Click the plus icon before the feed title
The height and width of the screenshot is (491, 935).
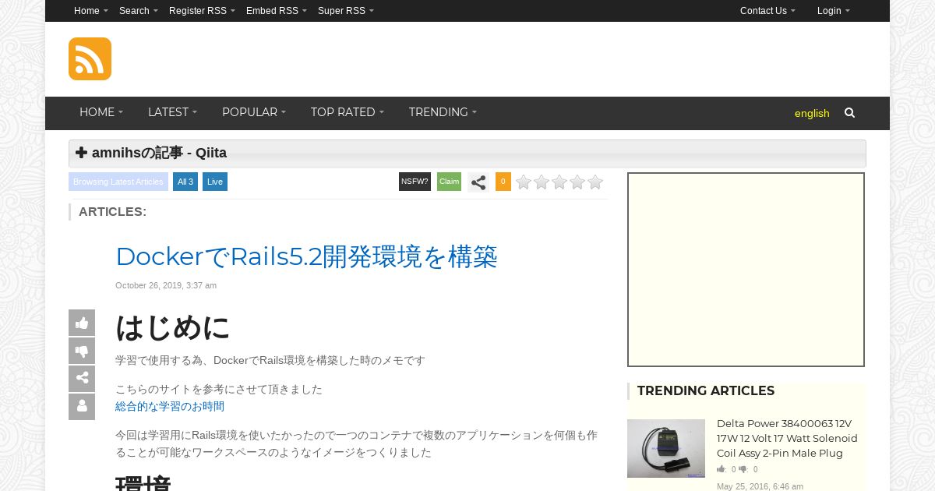[81, 153]
